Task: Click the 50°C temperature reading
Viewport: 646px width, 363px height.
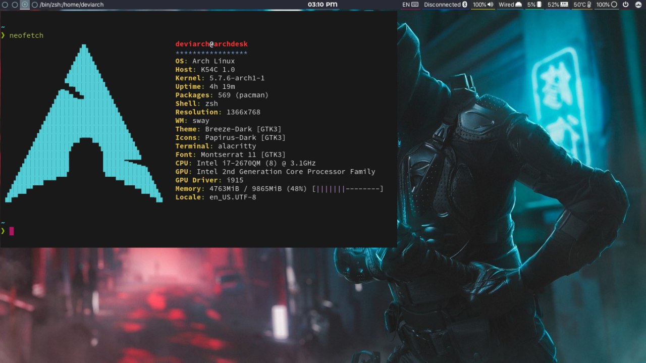Action: (x=579, y=5)
